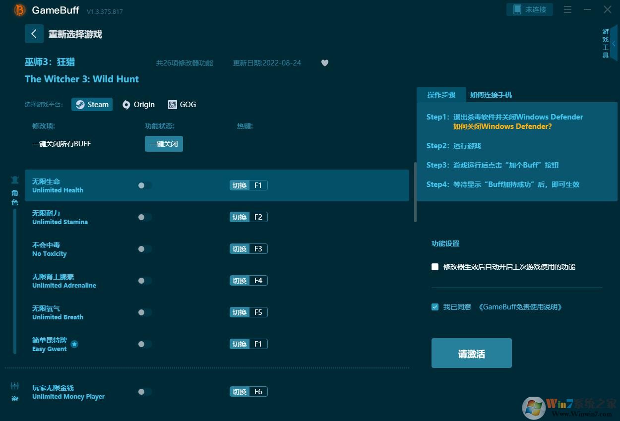Open the F6 hotkey selector for Unlimited Money
620x421 pixels.
tap(258, 392)
